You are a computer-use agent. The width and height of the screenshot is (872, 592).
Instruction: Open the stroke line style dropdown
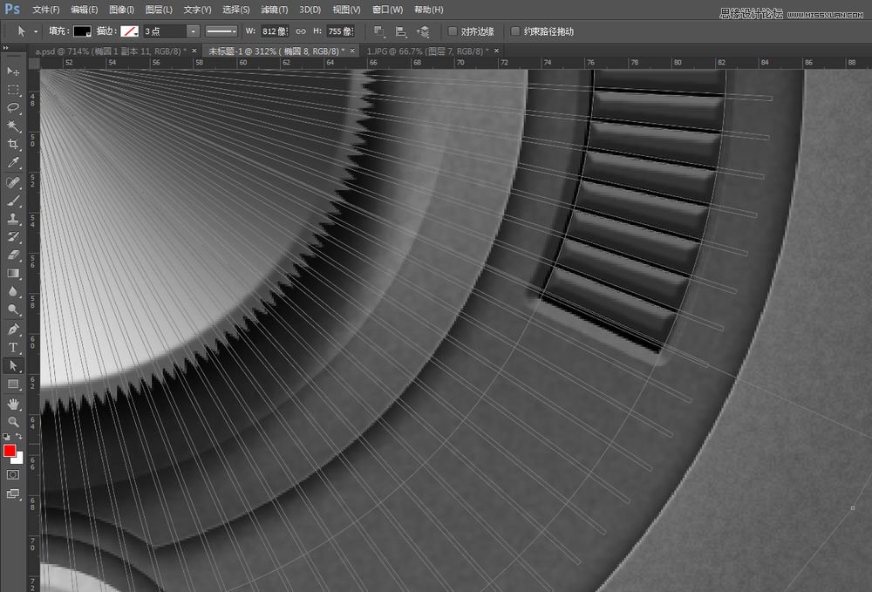(x=221, y=31)
